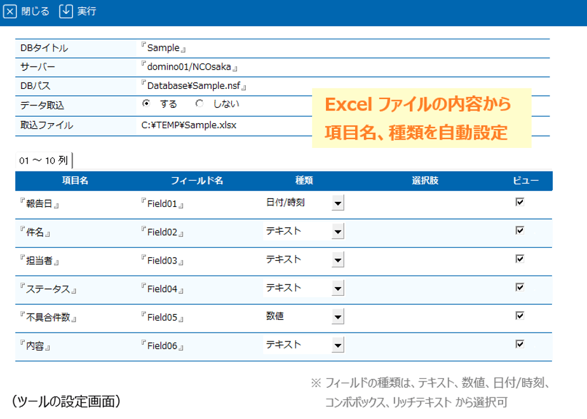The height and width of the screenshot is (419, 587).
Task: Edit the DBパス Database¥Sample.nsf field
Action: (194, 86)
